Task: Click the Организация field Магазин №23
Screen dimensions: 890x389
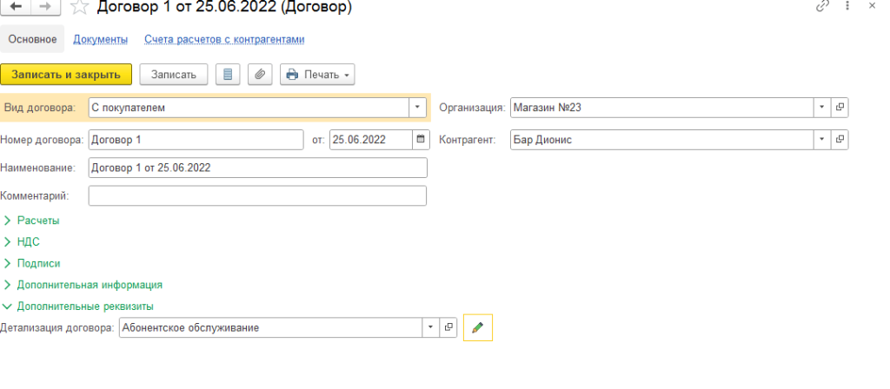Action: [x=662, y=107]
